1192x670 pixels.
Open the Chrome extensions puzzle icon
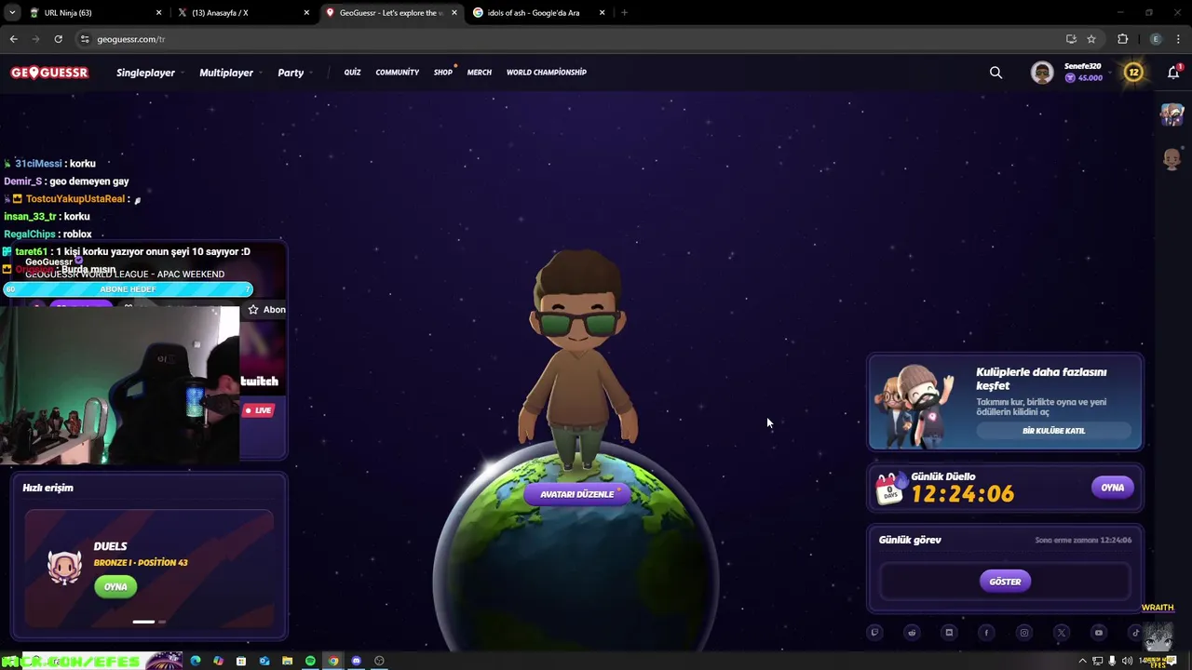[x=1122, y=39]
